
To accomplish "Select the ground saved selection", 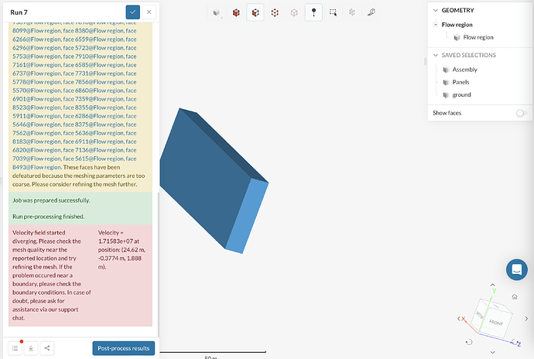I will coord(461,94).
